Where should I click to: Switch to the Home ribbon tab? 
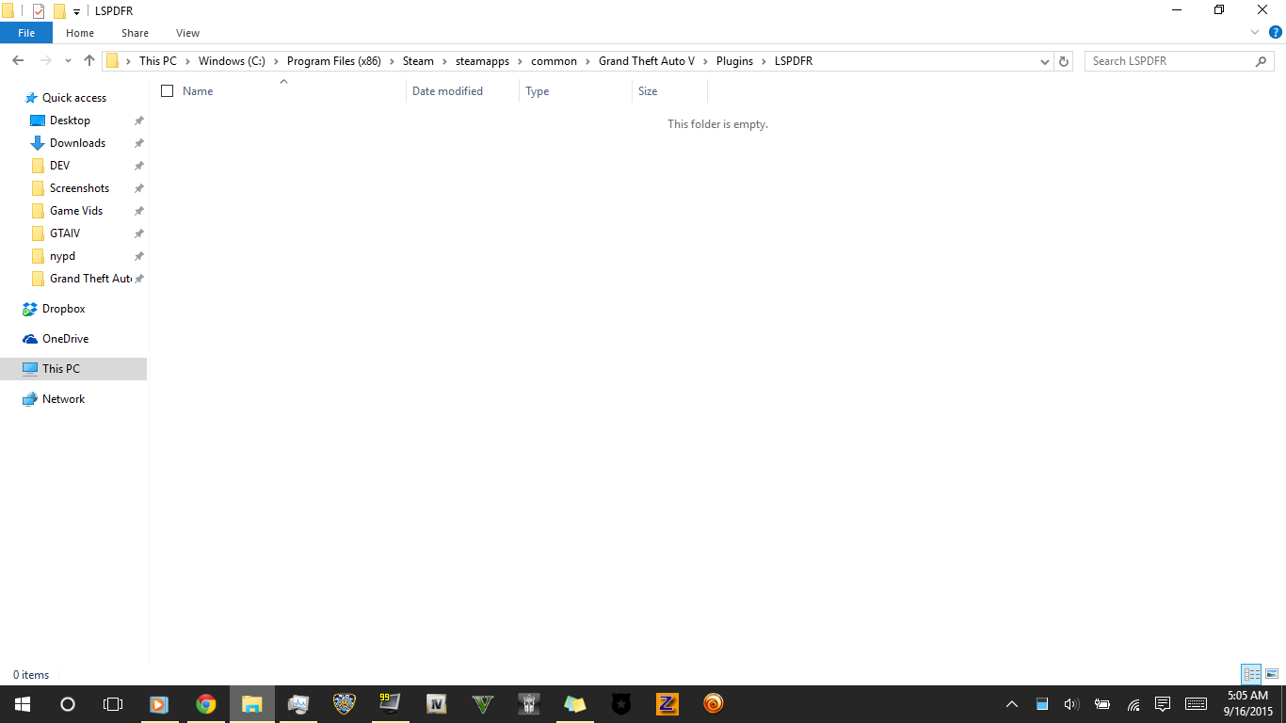click(80, 33)
